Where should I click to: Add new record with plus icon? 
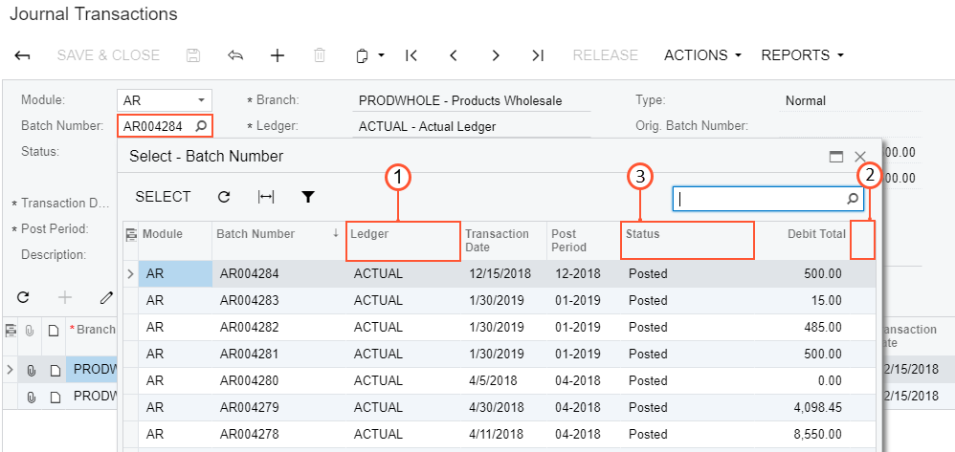coord(278,55)
